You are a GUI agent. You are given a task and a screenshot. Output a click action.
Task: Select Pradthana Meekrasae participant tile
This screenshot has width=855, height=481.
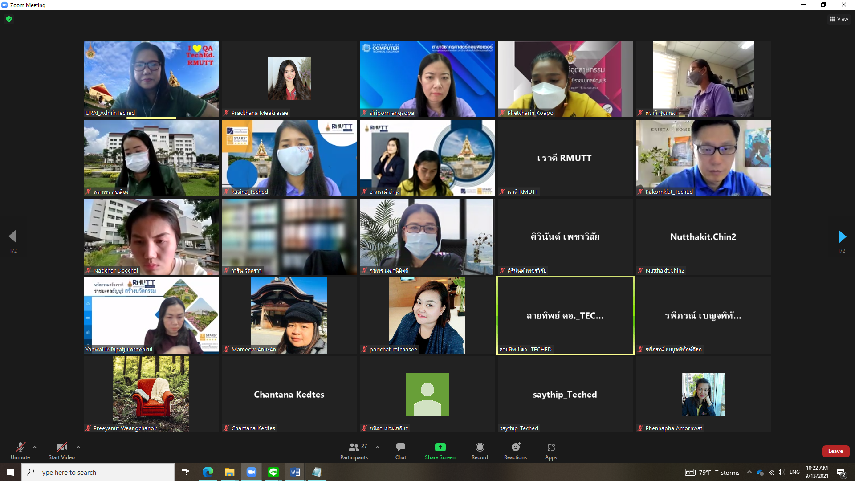point(289,79)
